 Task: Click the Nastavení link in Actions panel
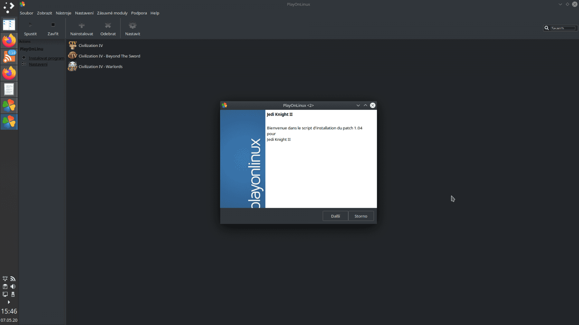click(38, 64)
